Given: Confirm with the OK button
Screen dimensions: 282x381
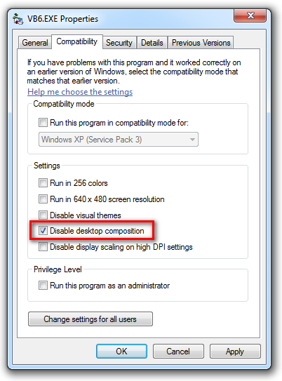Looking at the screenshot, I should [121, 351].
